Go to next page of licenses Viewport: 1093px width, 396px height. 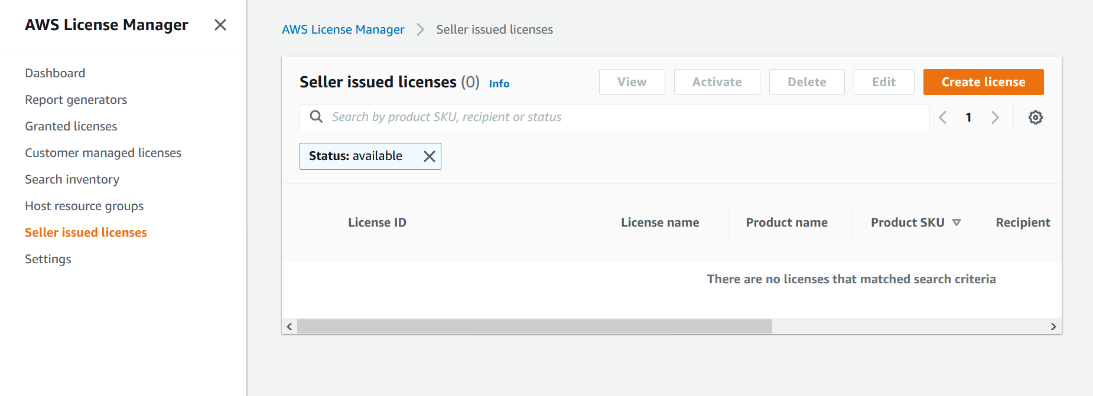995,117
